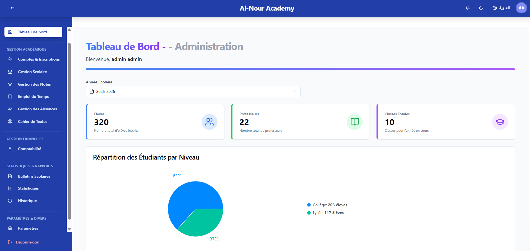Click the Bulletins Scolaires document icon
The image size is (530, 251).
(x=10, y=176)
